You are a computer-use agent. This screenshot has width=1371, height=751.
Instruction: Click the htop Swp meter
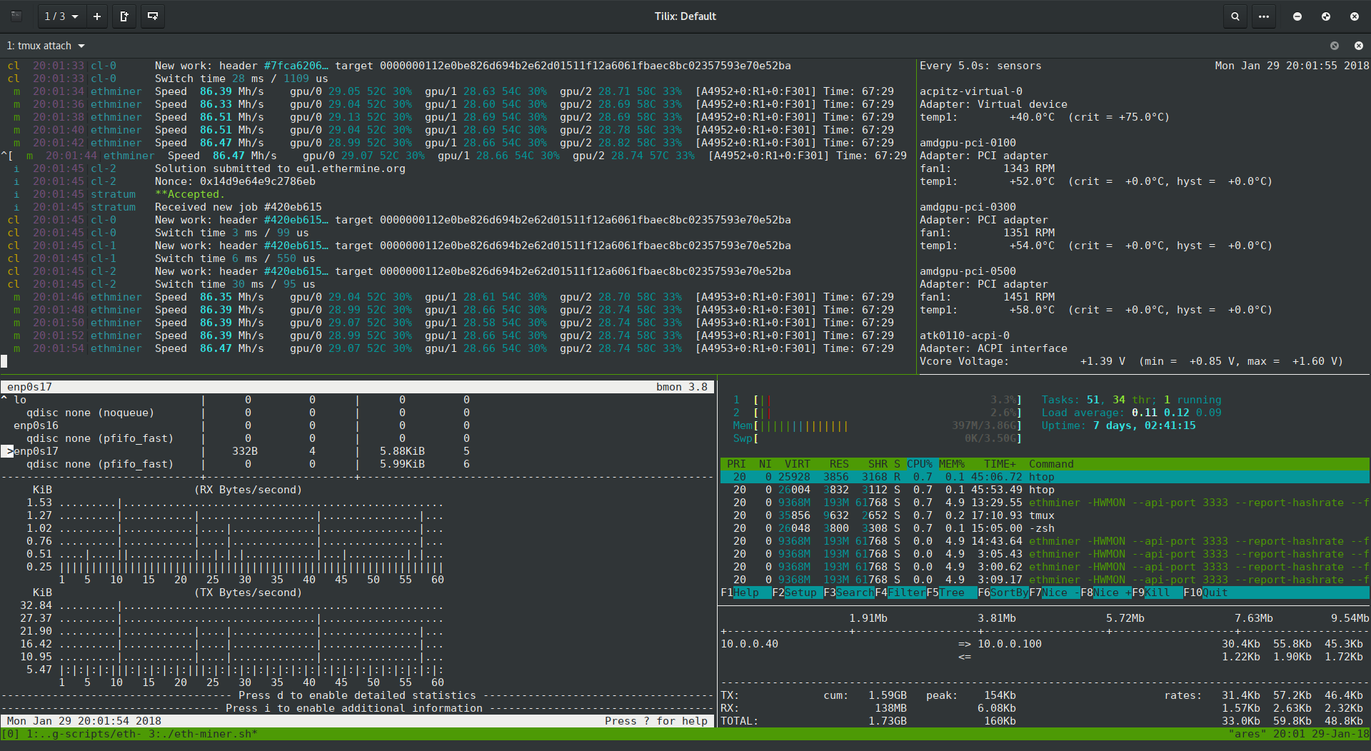click(x=877, y=438)
